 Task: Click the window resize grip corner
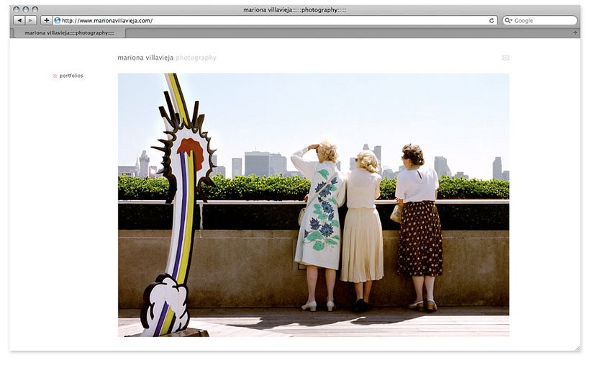point(578,349)
